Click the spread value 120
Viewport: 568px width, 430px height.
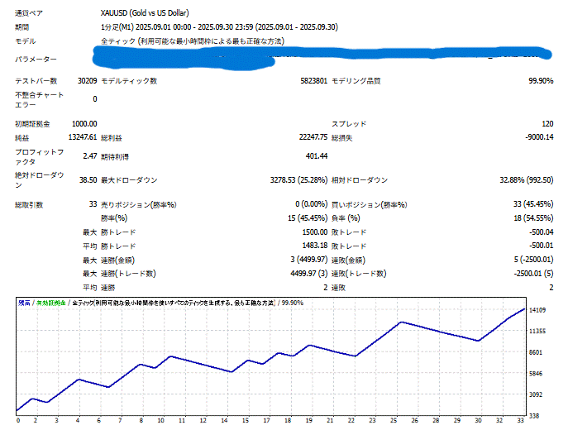pos(547,123)
